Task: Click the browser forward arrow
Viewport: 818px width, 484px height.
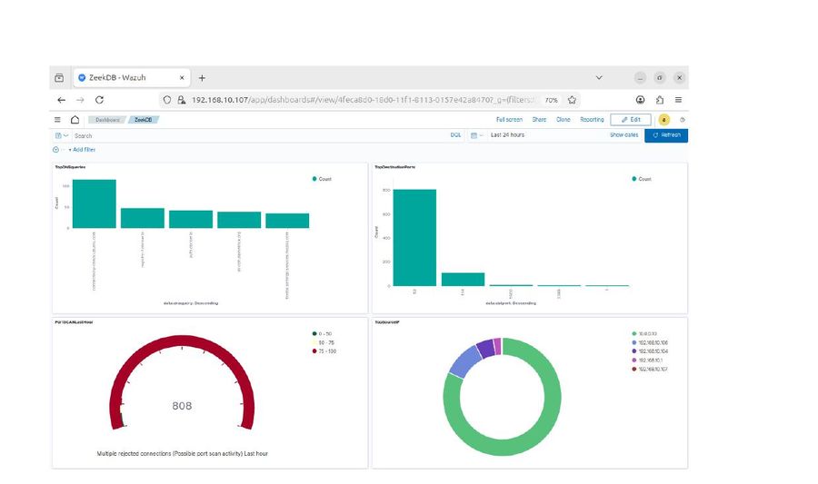Action: click(80, 100)
